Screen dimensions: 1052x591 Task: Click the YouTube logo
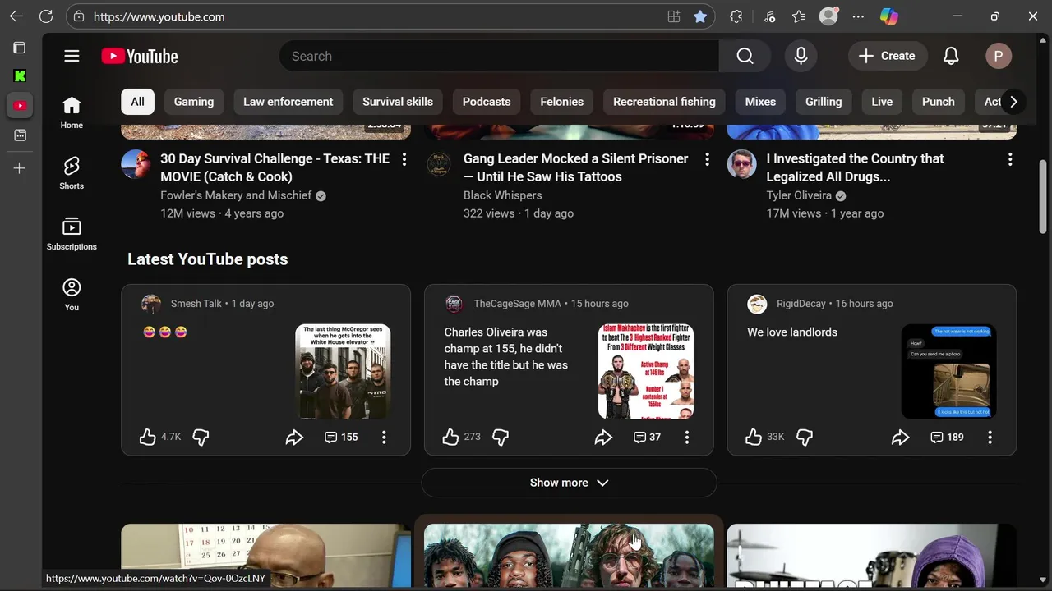click(x=140, y=56)
